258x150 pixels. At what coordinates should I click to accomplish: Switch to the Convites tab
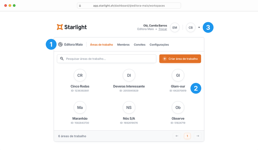click(x=139, y=45)
